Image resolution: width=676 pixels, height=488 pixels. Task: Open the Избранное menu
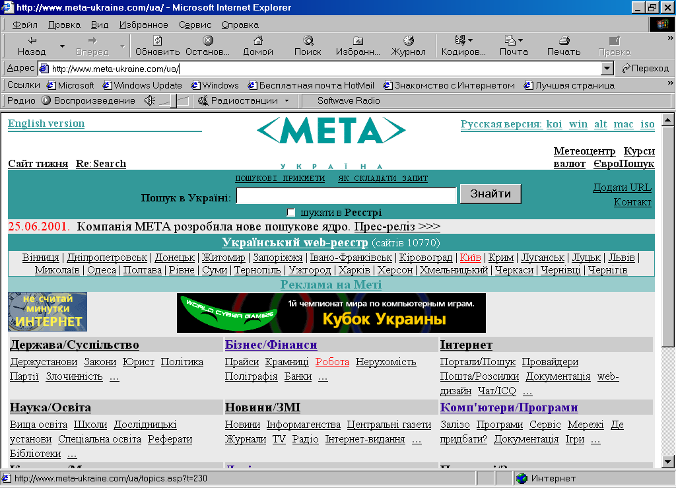click(143, 24)
